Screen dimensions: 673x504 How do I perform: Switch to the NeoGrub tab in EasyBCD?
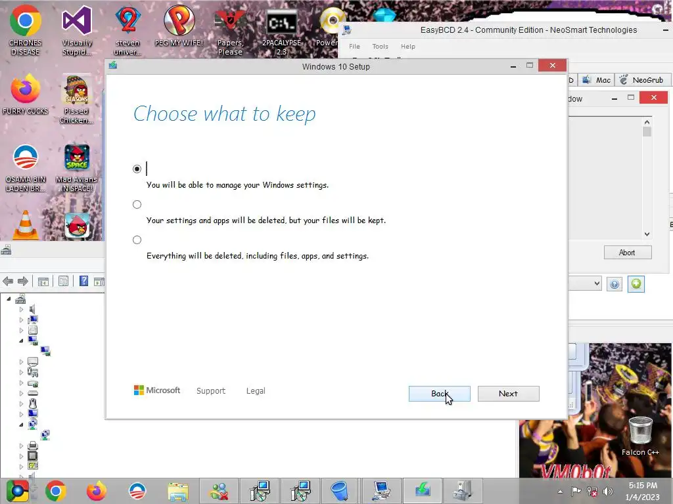click(643, 80)
